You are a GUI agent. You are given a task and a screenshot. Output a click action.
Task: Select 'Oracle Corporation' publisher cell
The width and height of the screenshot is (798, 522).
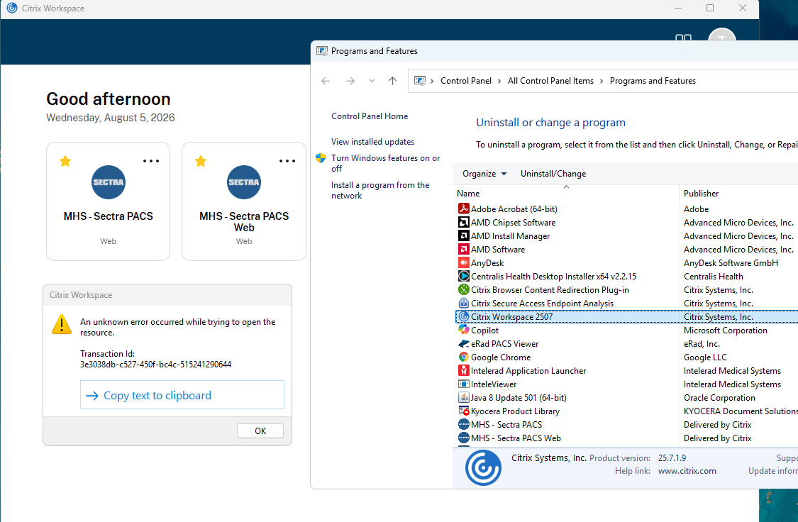[719, 398]
